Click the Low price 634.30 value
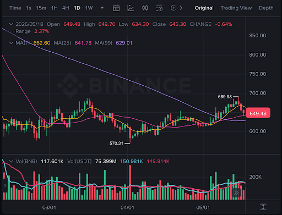The height and width of the screenshot is (215, 282). tap(140, 24)
